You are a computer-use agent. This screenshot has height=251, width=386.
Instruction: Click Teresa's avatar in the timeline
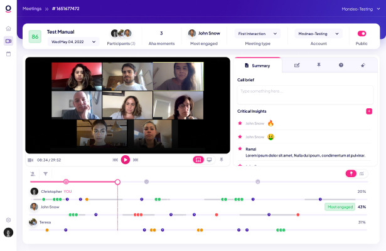tap(33, 222)
